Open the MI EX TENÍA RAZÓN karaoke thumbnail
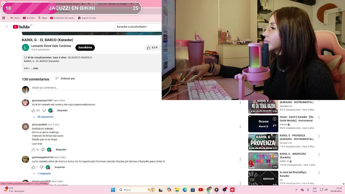This screenshot has height=194, width=345. click(263, 107)
